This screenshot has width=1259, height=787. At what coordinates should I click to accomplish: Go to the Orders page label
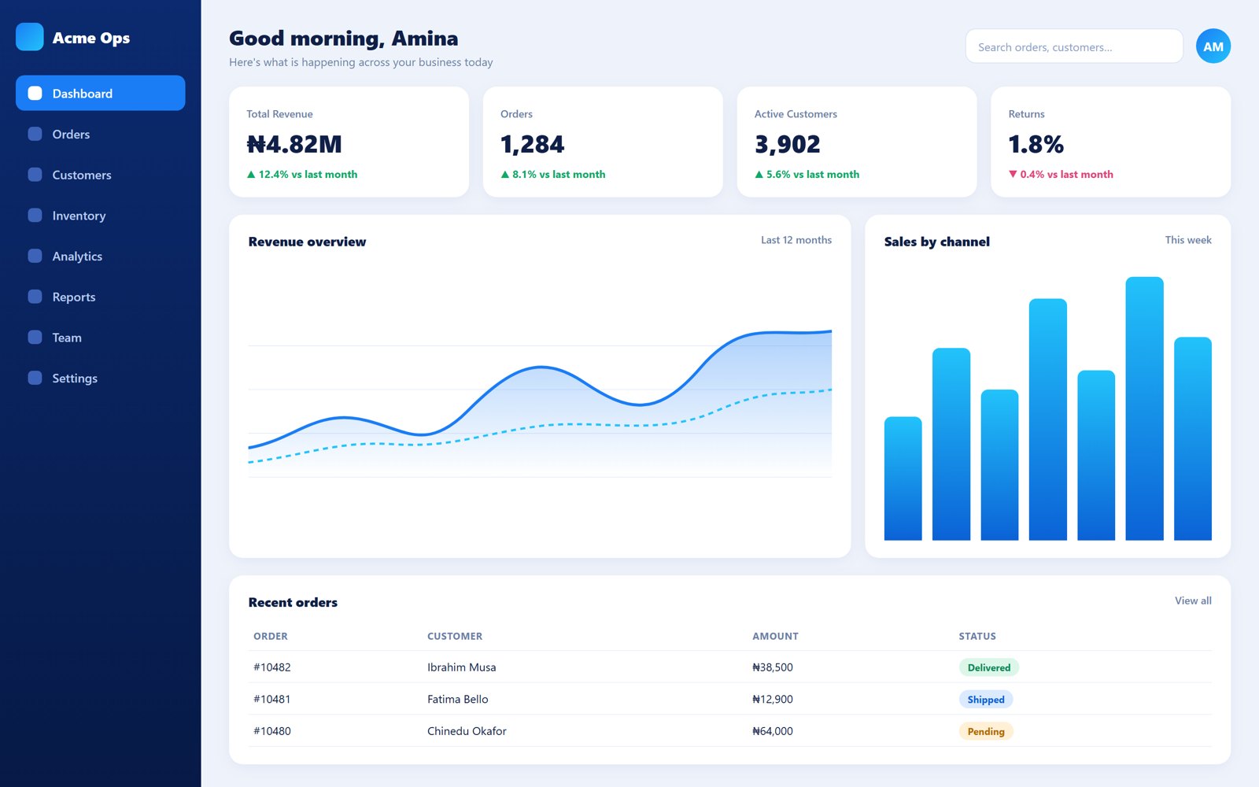click(x=71, y=135)
